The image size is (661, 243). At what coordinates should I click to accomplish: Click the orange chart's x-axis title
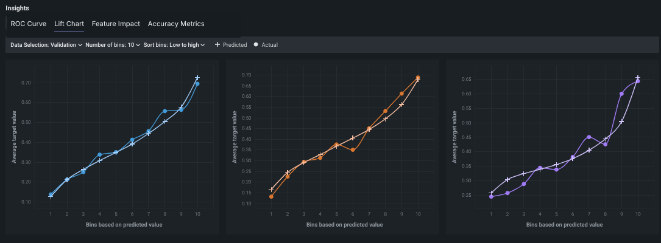(x=344, y=225)
